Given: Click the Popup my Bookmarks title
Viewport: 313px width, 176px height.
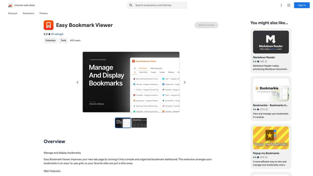Looking at the screenshot, I should [x=266, y=153].
